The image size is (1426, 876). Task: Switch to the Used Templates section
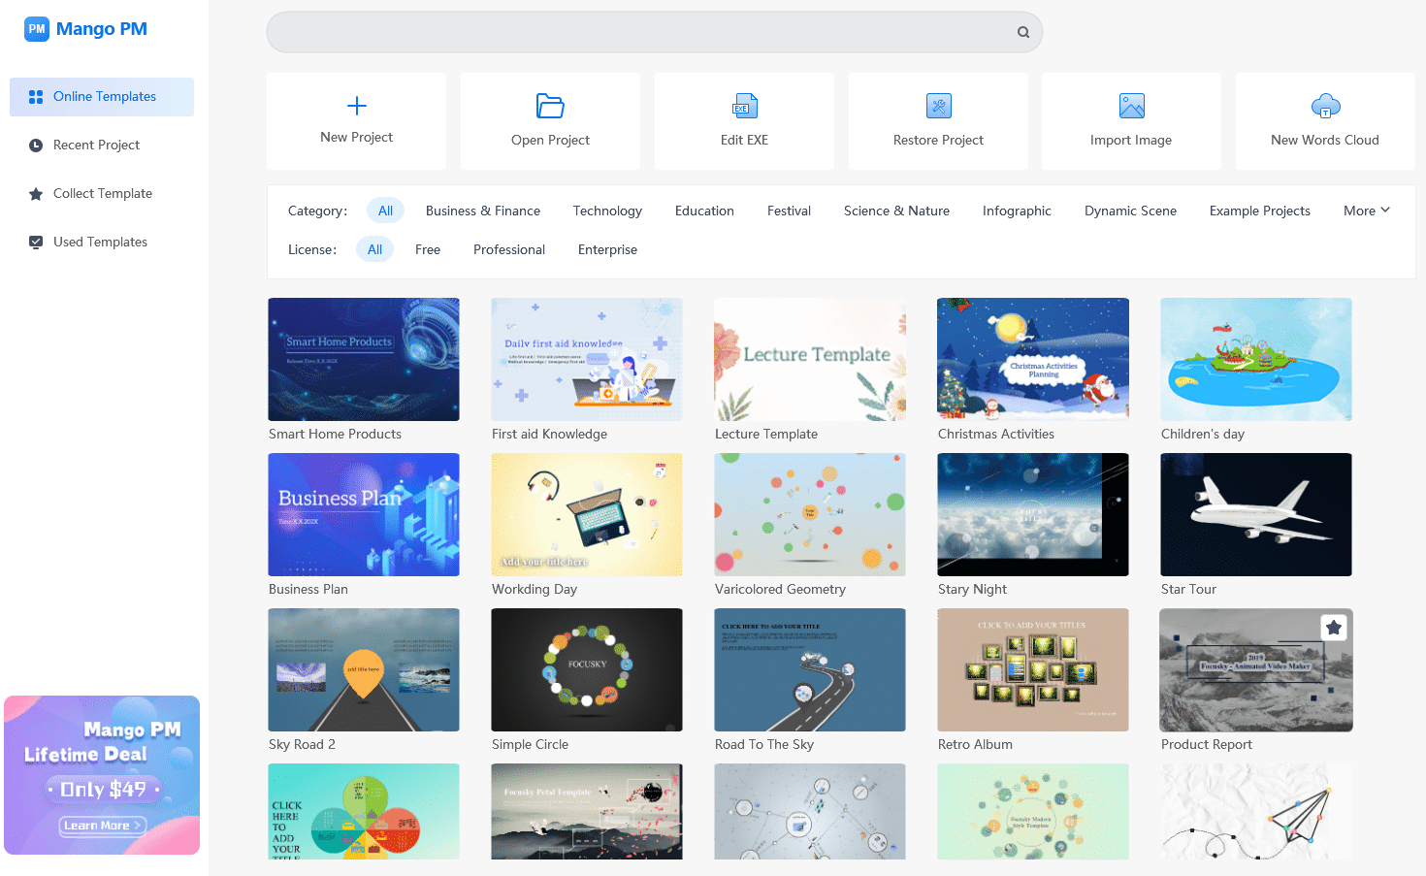(x=100, y=242)
